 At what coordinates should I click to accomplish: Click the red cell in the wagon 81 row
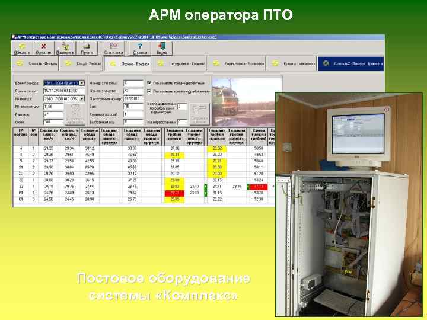pos(174,193)
